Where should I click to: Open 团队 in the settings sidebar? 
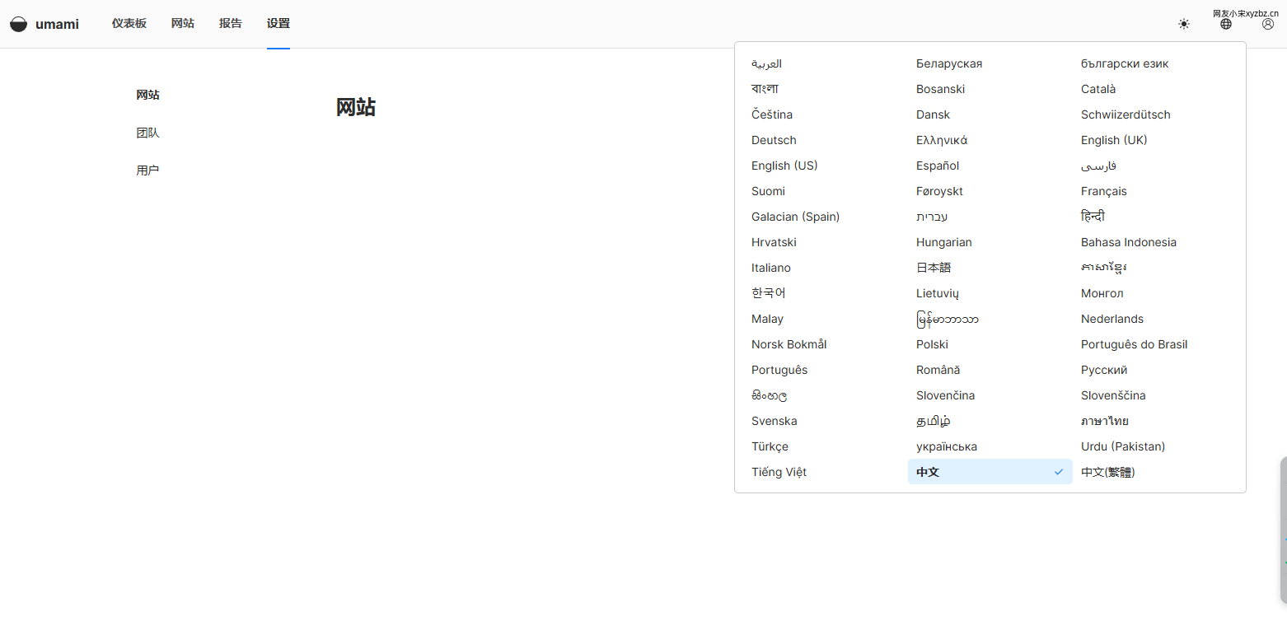coord(148,133)
